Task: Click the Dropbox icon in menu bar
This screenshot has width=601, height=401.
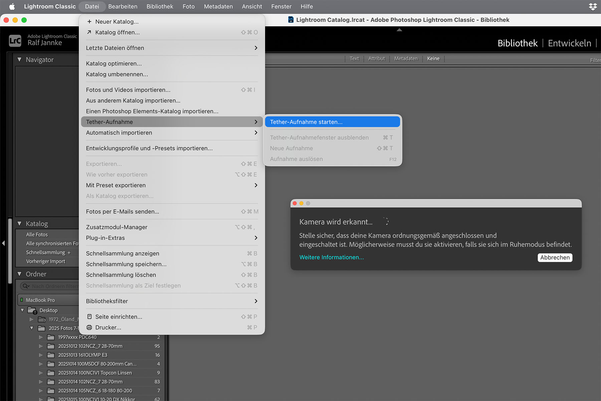Action: [593, 7]
